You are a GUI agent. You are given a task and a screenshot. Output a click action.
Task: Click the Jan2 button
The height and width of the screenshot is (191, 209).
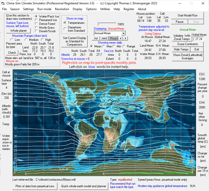click(104, 38)
